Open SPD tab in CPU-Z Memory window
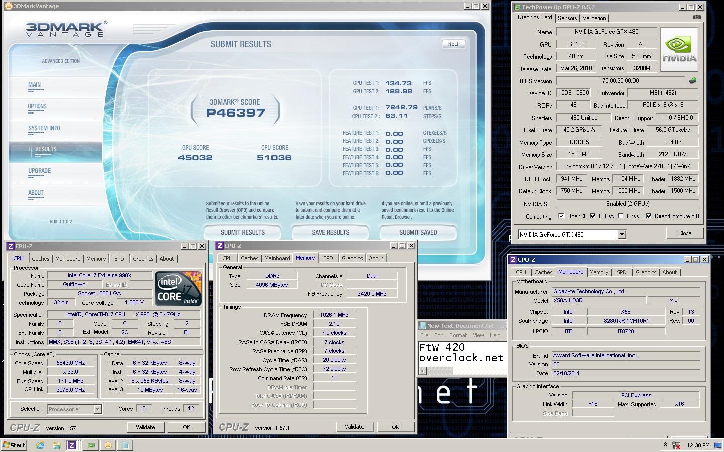Viewport: 724px width, 452px height. click(328, 258)
